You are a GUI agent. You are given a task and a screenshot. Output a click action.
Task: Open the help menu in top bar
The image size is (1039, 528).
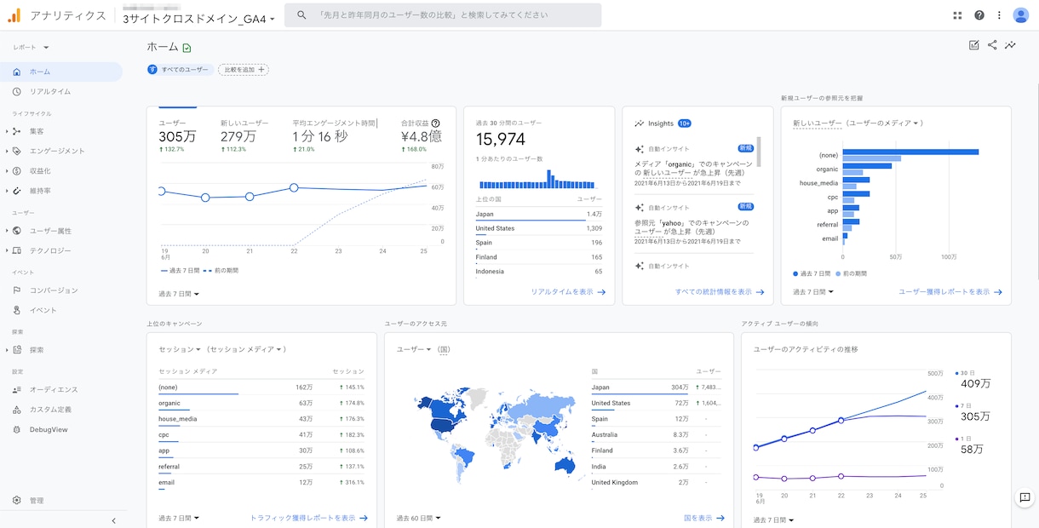point(979,15)
